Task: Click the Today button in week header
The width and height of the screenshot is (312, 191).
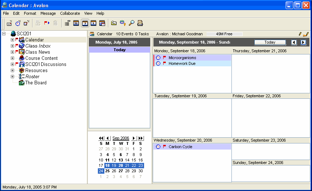Action: point(270,42)
